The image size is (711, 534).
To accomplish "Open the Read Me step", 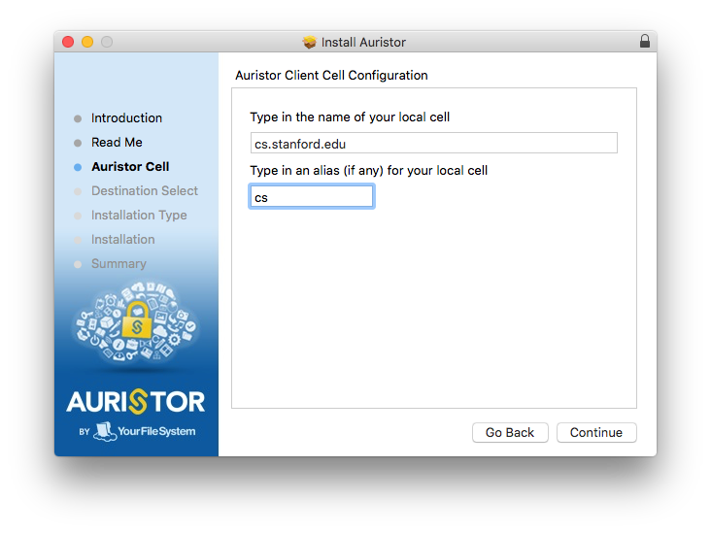I will (117, 143).
